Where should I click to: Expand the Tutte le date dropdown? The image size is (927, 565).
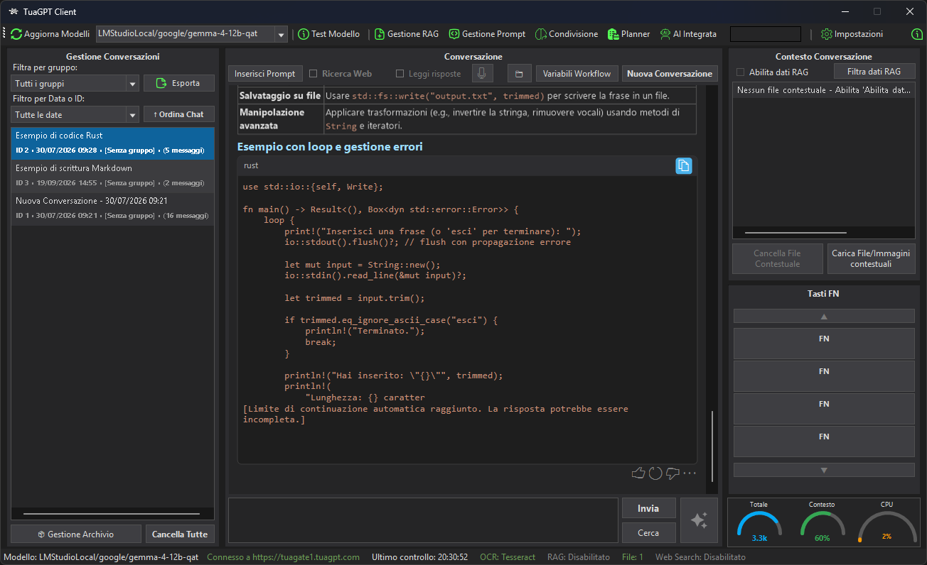pyautogui.click(x=132, y=115)
